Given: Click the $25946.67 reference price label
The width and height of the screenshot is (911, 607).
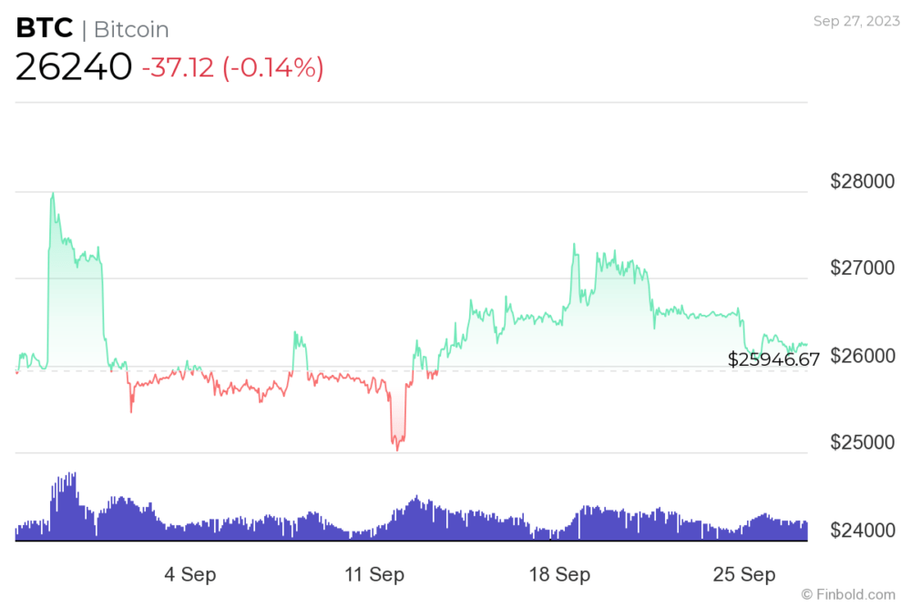Looking at the screenshot, I should click(773, 359).
